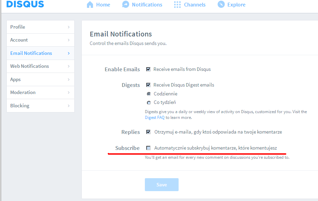Go to Moderation settings section
Image resolution: width=318 pixels, height=201 pixels.
pyautogui.click(x=41, y=92)
